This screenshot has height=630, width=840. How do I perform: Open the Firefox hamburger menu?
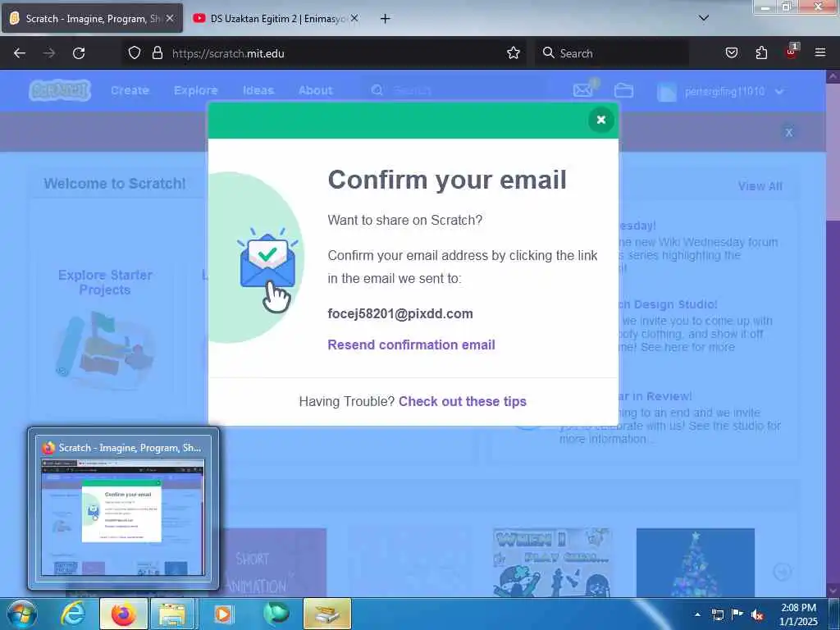pyautogui.click(x=820, y=52)
